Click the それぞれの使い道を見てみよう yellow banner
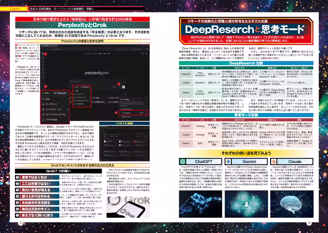This screenshot has height=233, width=328. pyautogui.click(x=246, y=153)
